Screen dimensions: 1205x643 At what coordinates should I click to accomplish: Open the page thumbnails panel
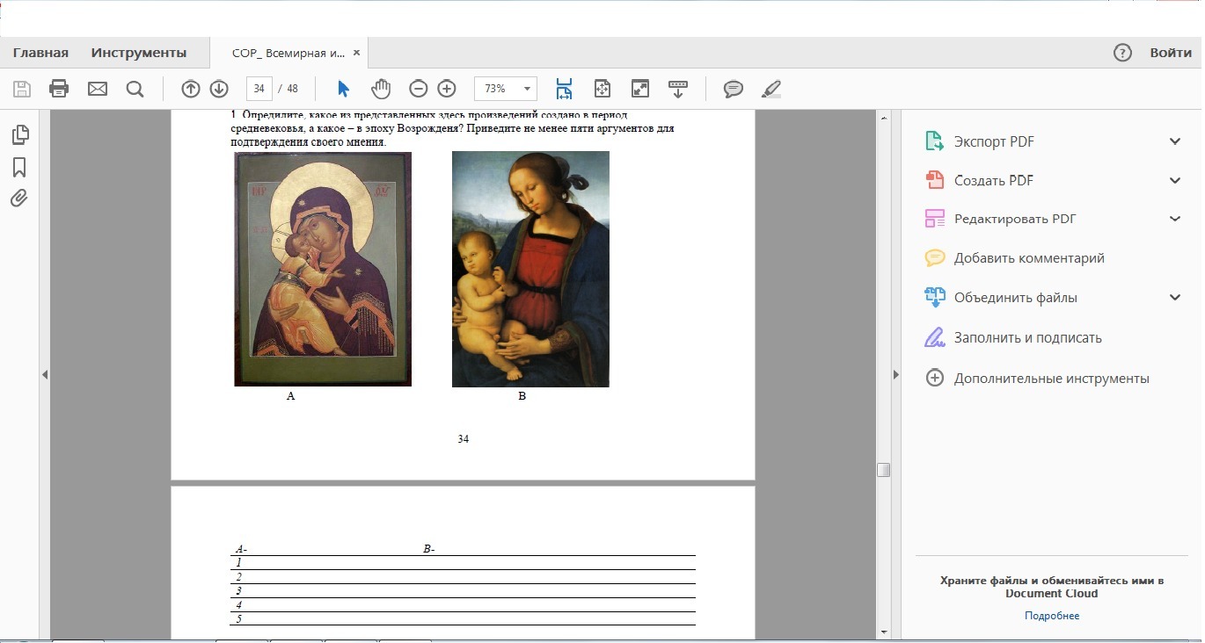(x=19, y=134)
